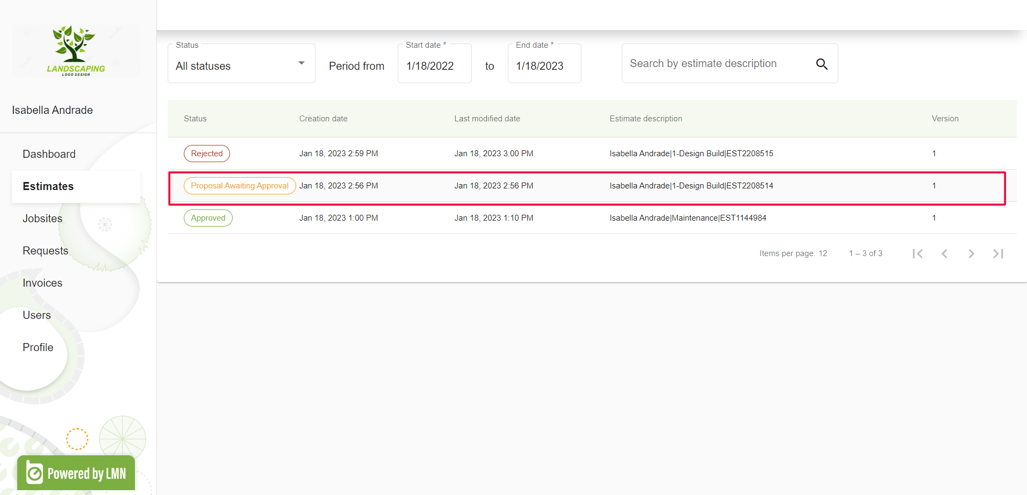Select last modified Jan 18, 2023 1:10 PM
The height and width of the screenshot is (495, 1027).
point(494,218)
